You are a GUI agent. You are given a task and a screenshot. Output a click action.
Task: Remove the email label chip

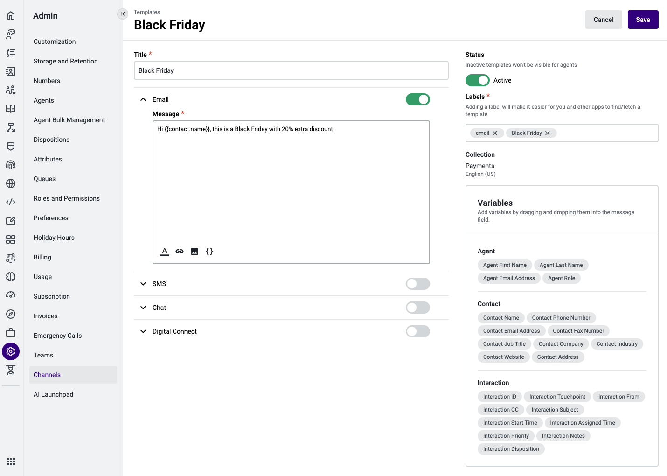coord(495,133)
